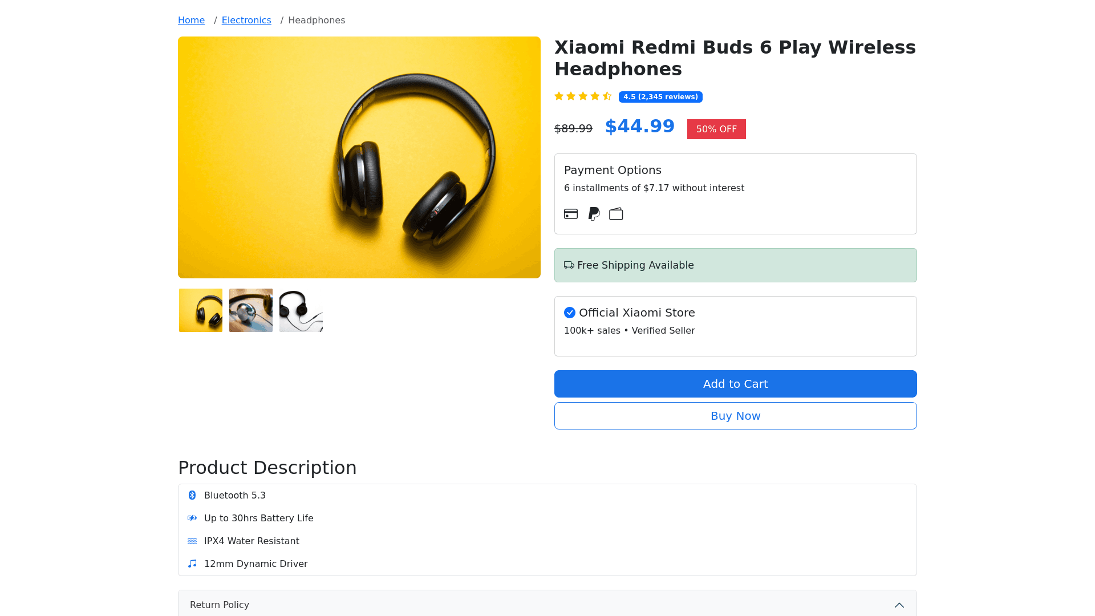This screenshot has width=1095, height=616.
Task: Click the water resistance waves icon
Action: click(192, 541)
